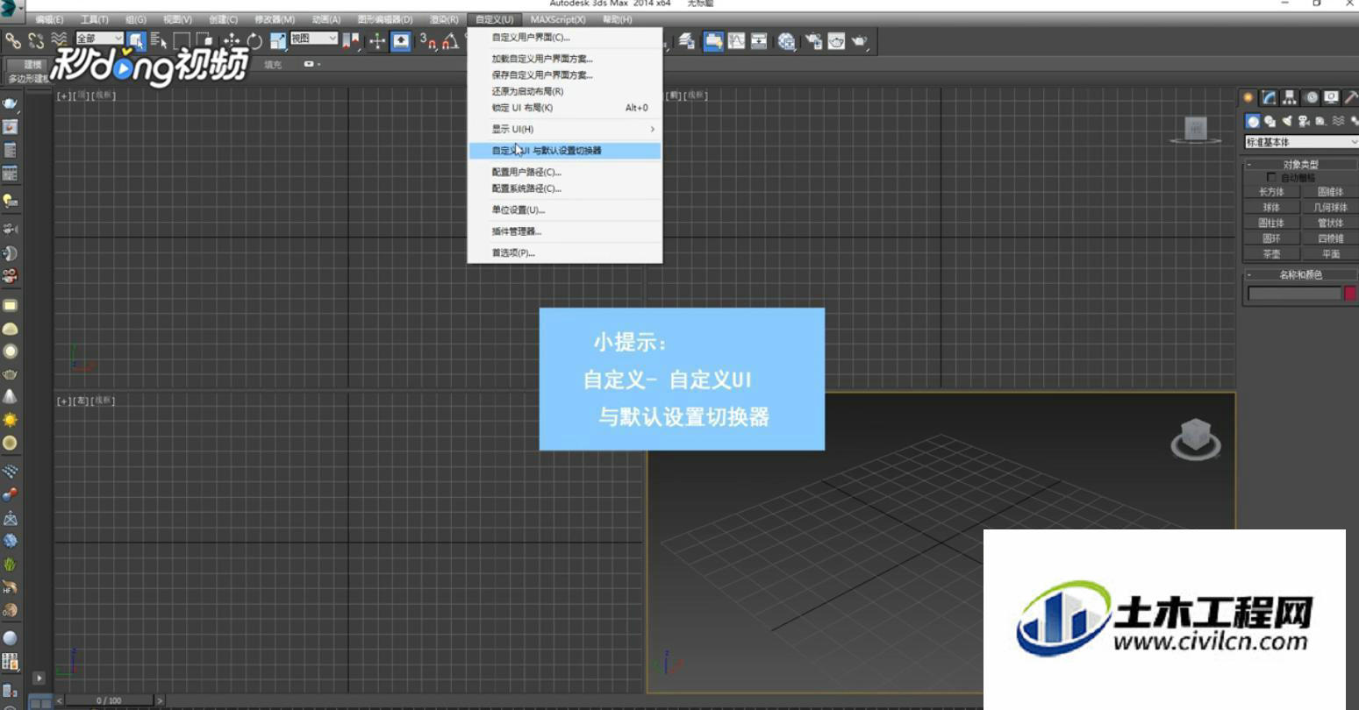Select the Shapes category icon
The image size is (1359, 710).
coord(1270,121)
